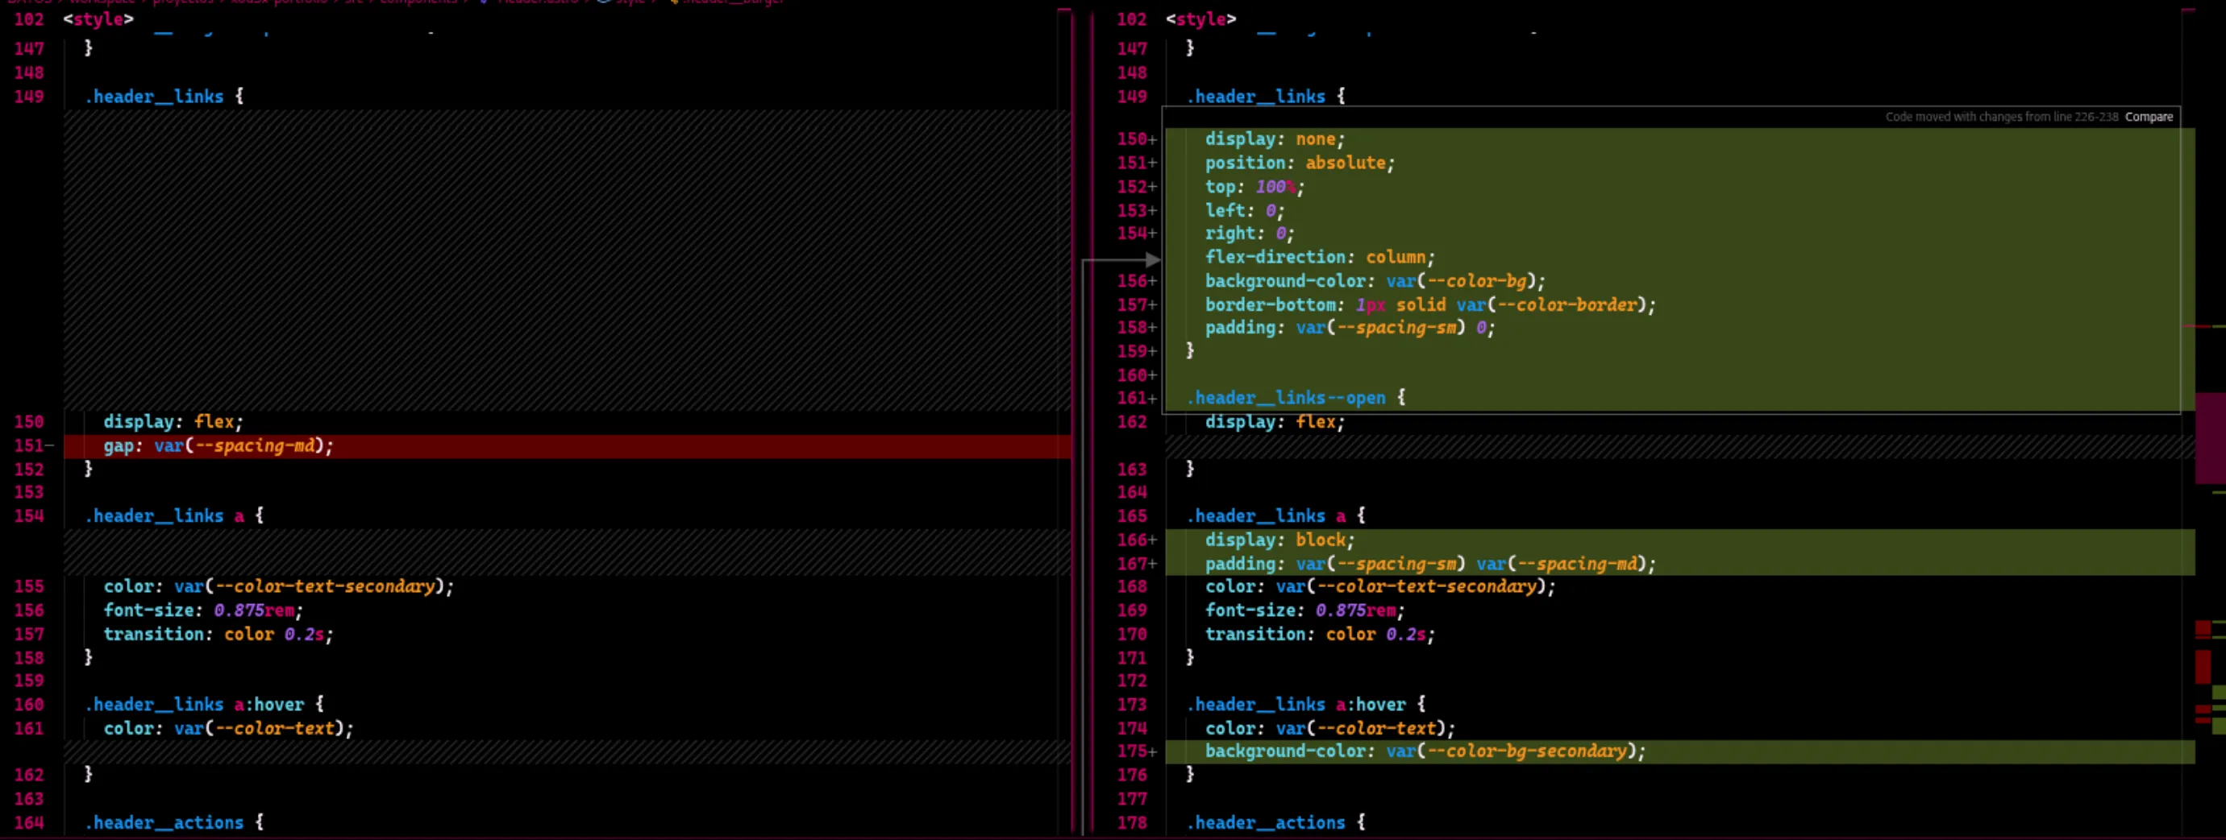Click 'Code moved with changes' label text
Viewport: 2226px width, 840px height.
point(2001,118)
